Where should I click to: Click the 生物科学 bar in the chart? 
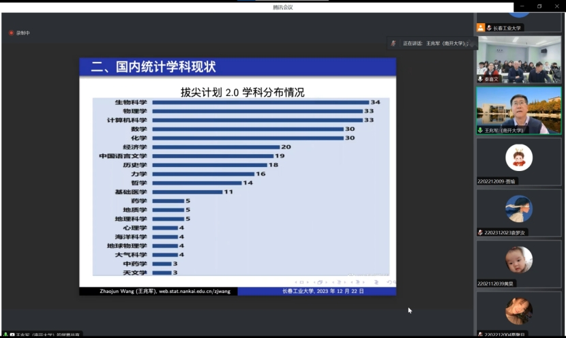coord(260,102)
